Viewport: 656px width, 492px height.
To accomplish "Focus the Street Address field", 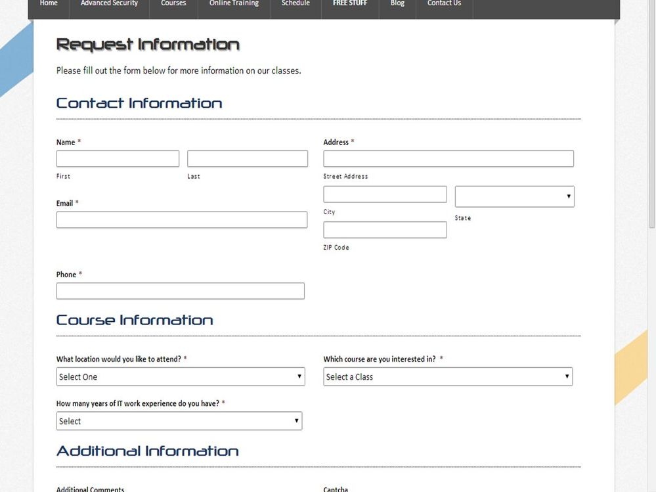I will coord(448,159).
